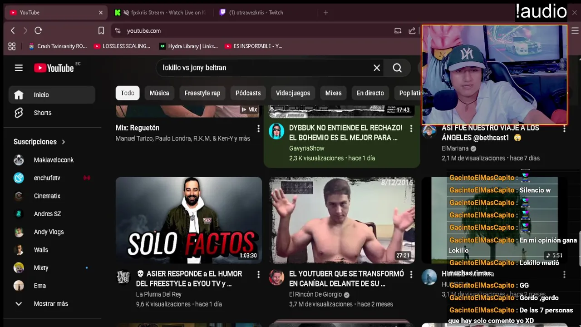Open more options for ASI FUE NUESTRO VIAJE video
581x327 pixels.
[564, 129]
